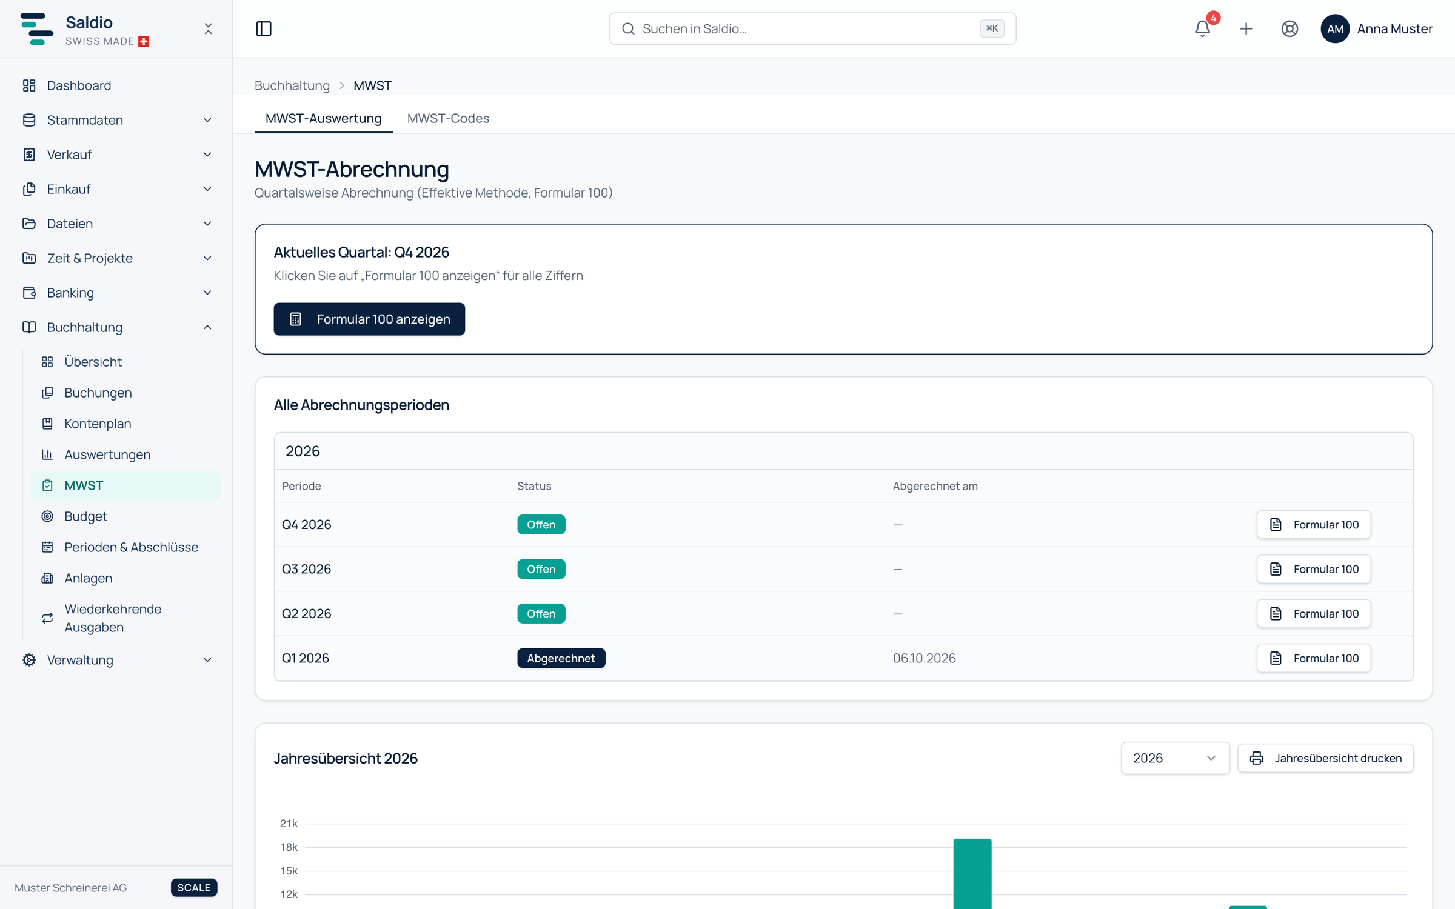Open Formular 100 for Q4 2026
The width and height of the screenshot is (1455, 909).
click(x=1313, y=525)
